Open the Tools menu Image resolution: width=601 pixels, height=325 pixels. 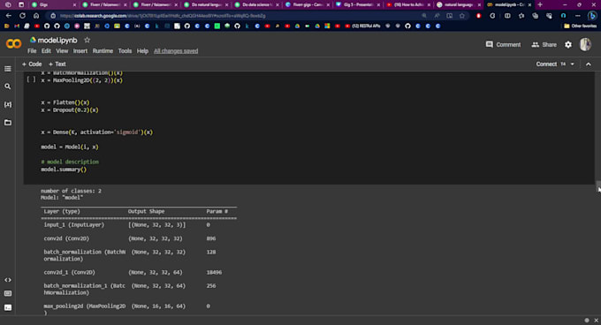pos(125,51)
